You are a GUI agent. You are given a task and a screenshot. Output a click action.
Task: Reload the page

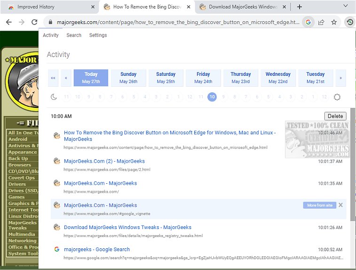click(34, 22)
